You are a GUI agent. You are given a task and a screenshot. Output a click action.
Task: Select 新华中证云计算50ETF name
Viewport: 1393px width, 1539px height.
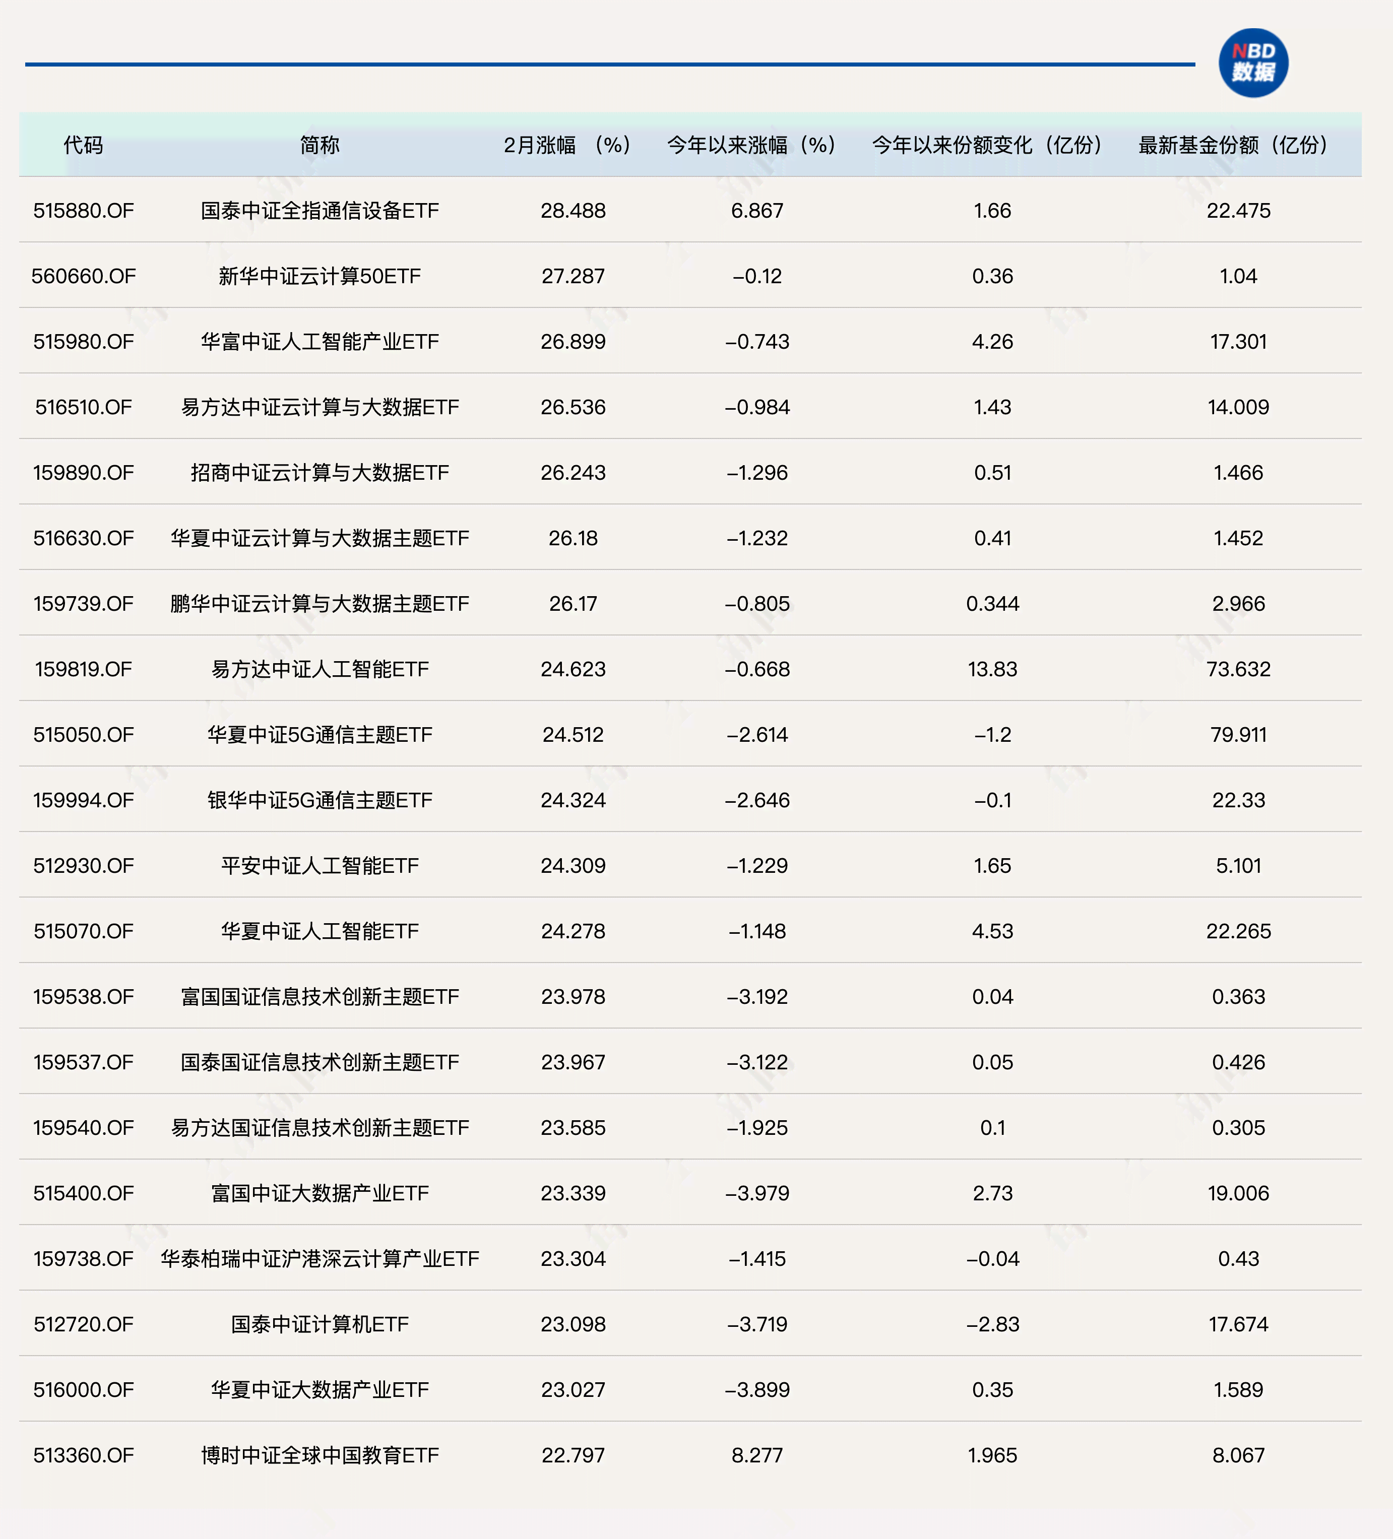(x=320, y=276)
